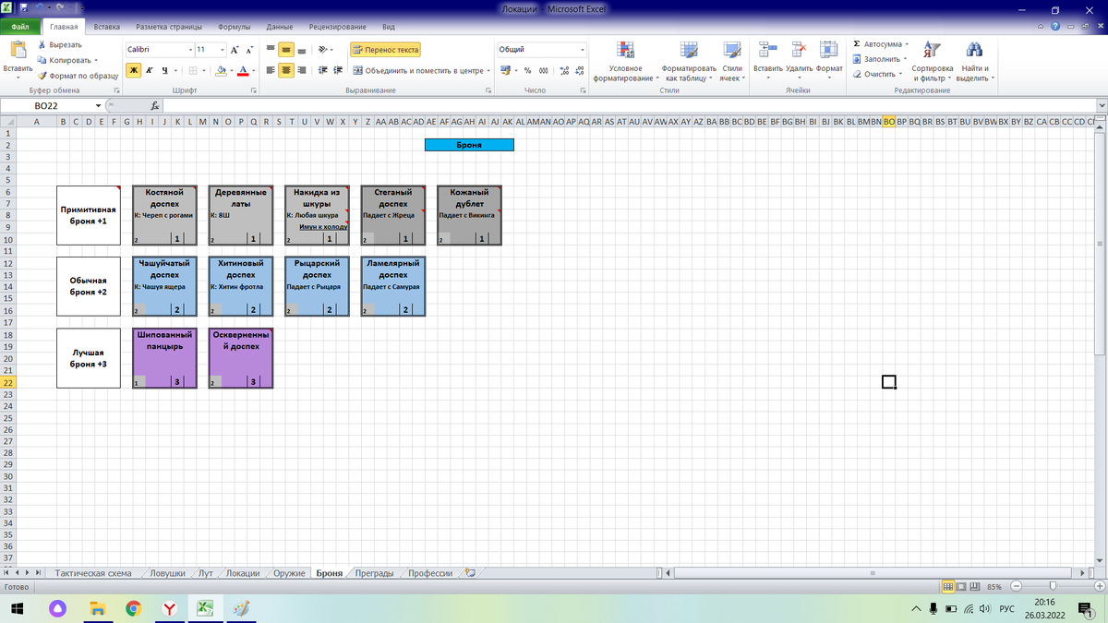Expand Merge and Center (Объединить) dropdown arrow
The image size is (1108, 623).
point(488,70)
